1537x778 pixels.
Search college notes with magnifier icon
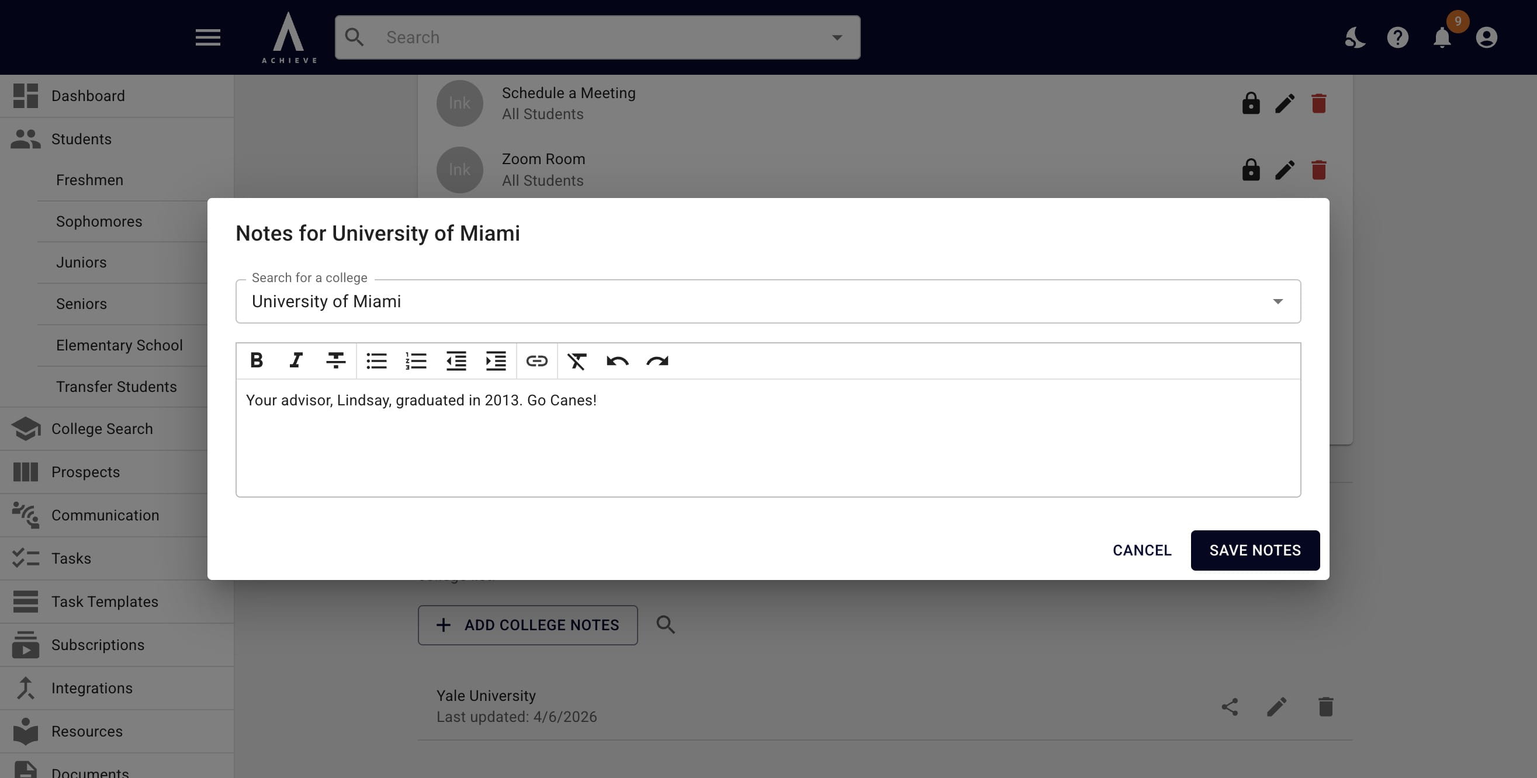(665, 625)
